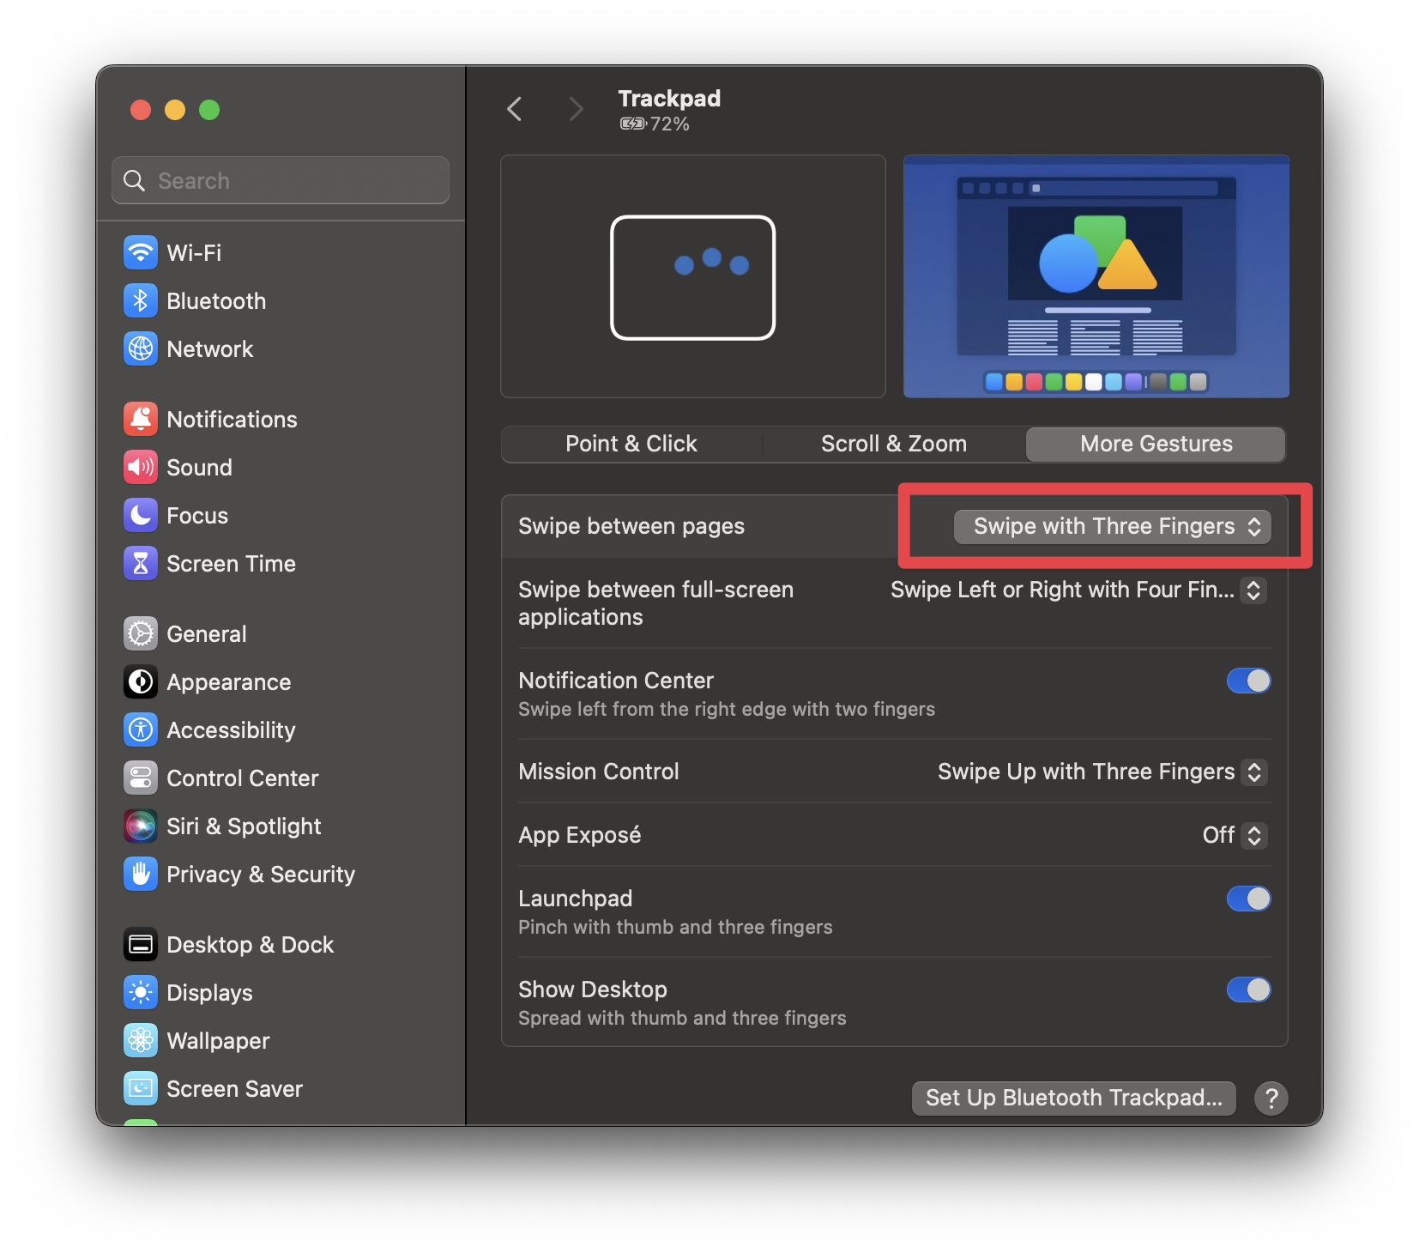Click the Privacy & Security hand icon

pyautogui.click(x=140, y=874)
